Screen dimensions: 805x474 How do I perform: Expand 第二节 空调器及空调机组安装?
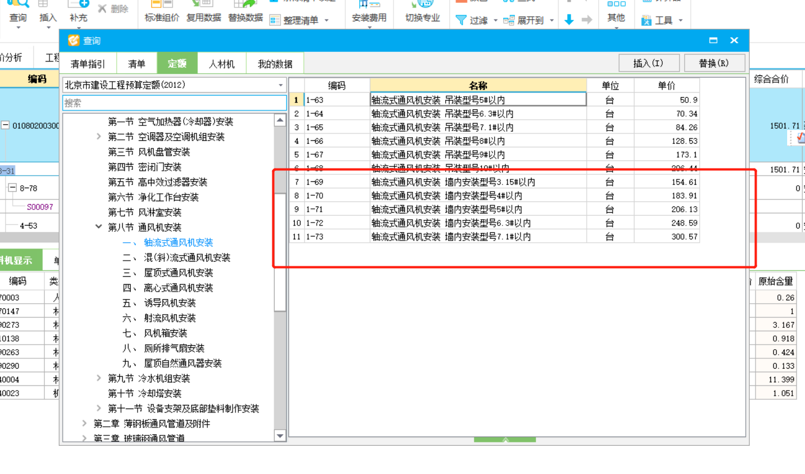98,137
